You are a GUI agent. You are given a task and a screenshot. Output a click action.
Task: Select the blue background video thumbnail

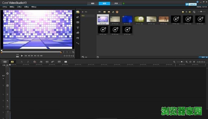point(127,19)
